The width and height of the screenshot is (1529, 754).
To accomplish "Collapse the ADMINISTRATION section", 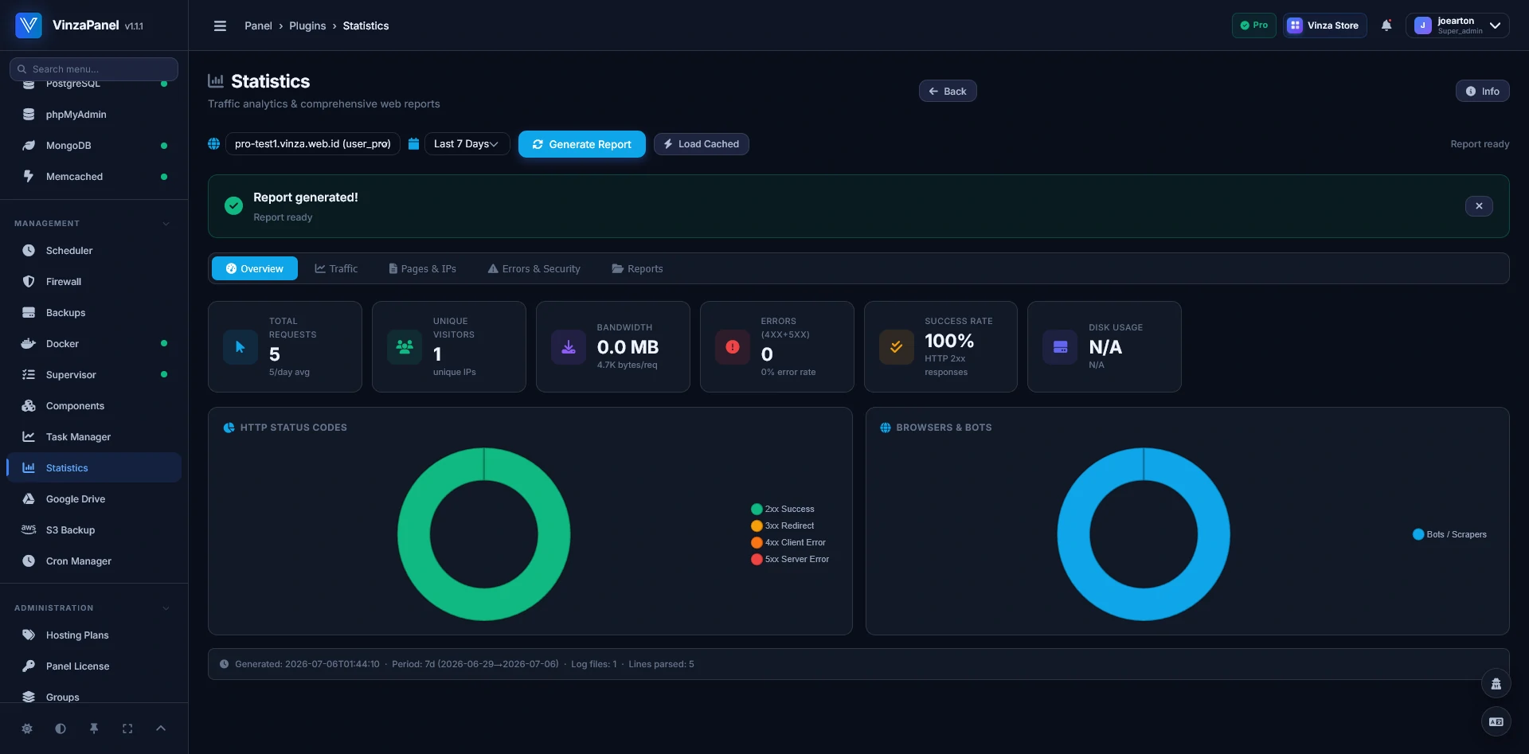I will [94, 608].
